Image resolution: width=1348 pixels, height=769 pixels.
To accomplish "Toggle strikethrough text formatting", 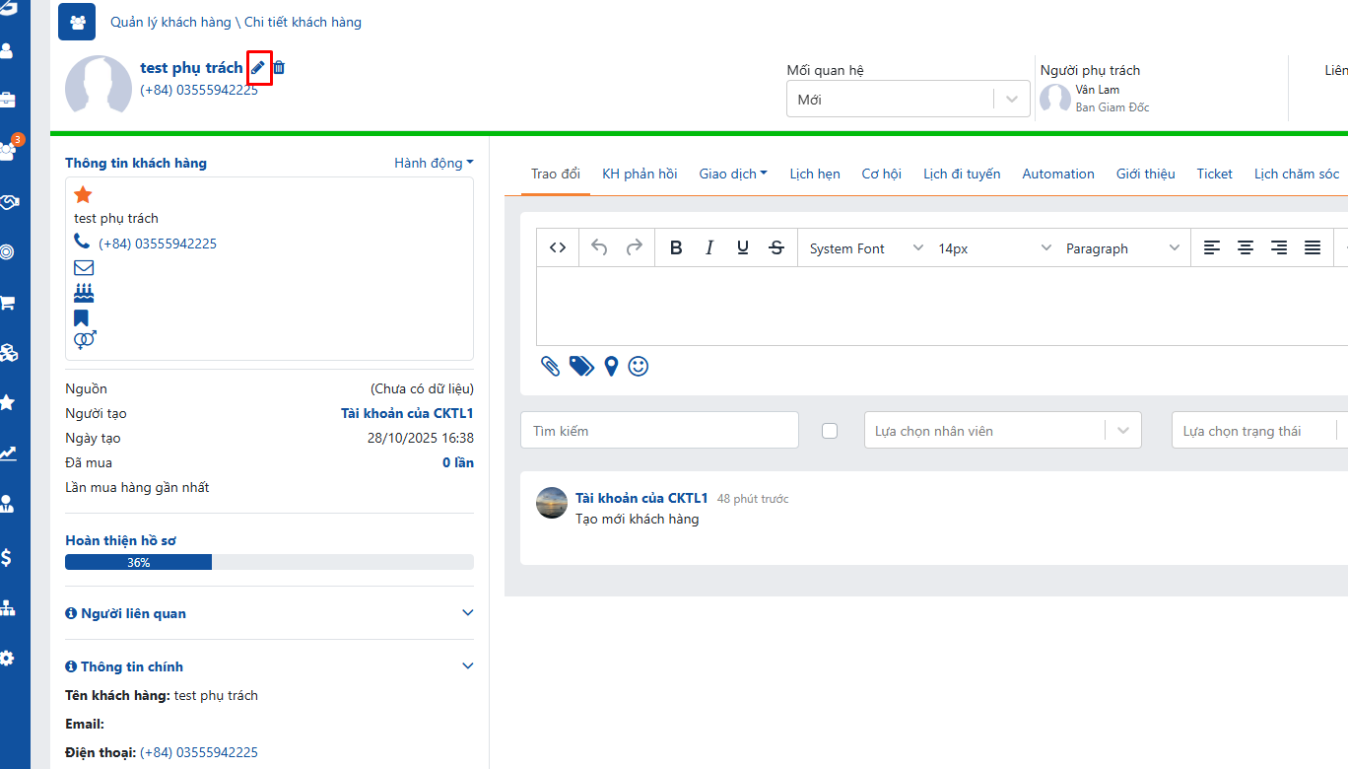I will tap(776, 248).
